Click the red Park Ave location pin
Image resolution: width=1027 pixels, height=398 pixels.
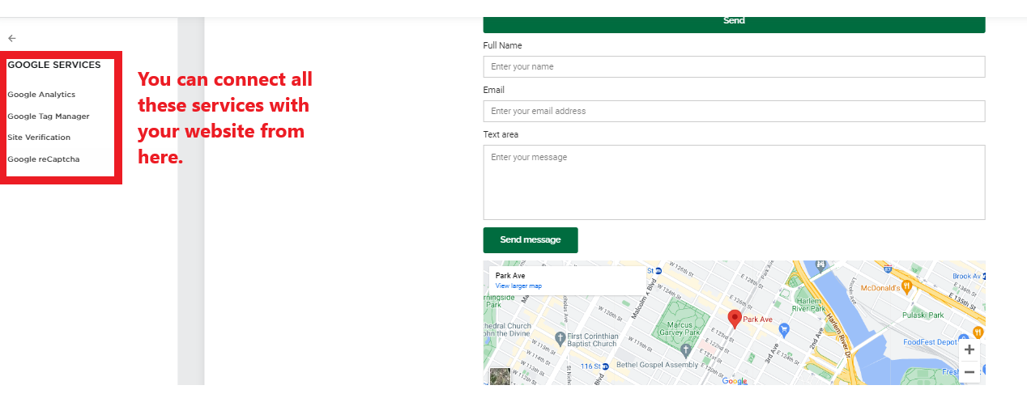click(735, 319)
